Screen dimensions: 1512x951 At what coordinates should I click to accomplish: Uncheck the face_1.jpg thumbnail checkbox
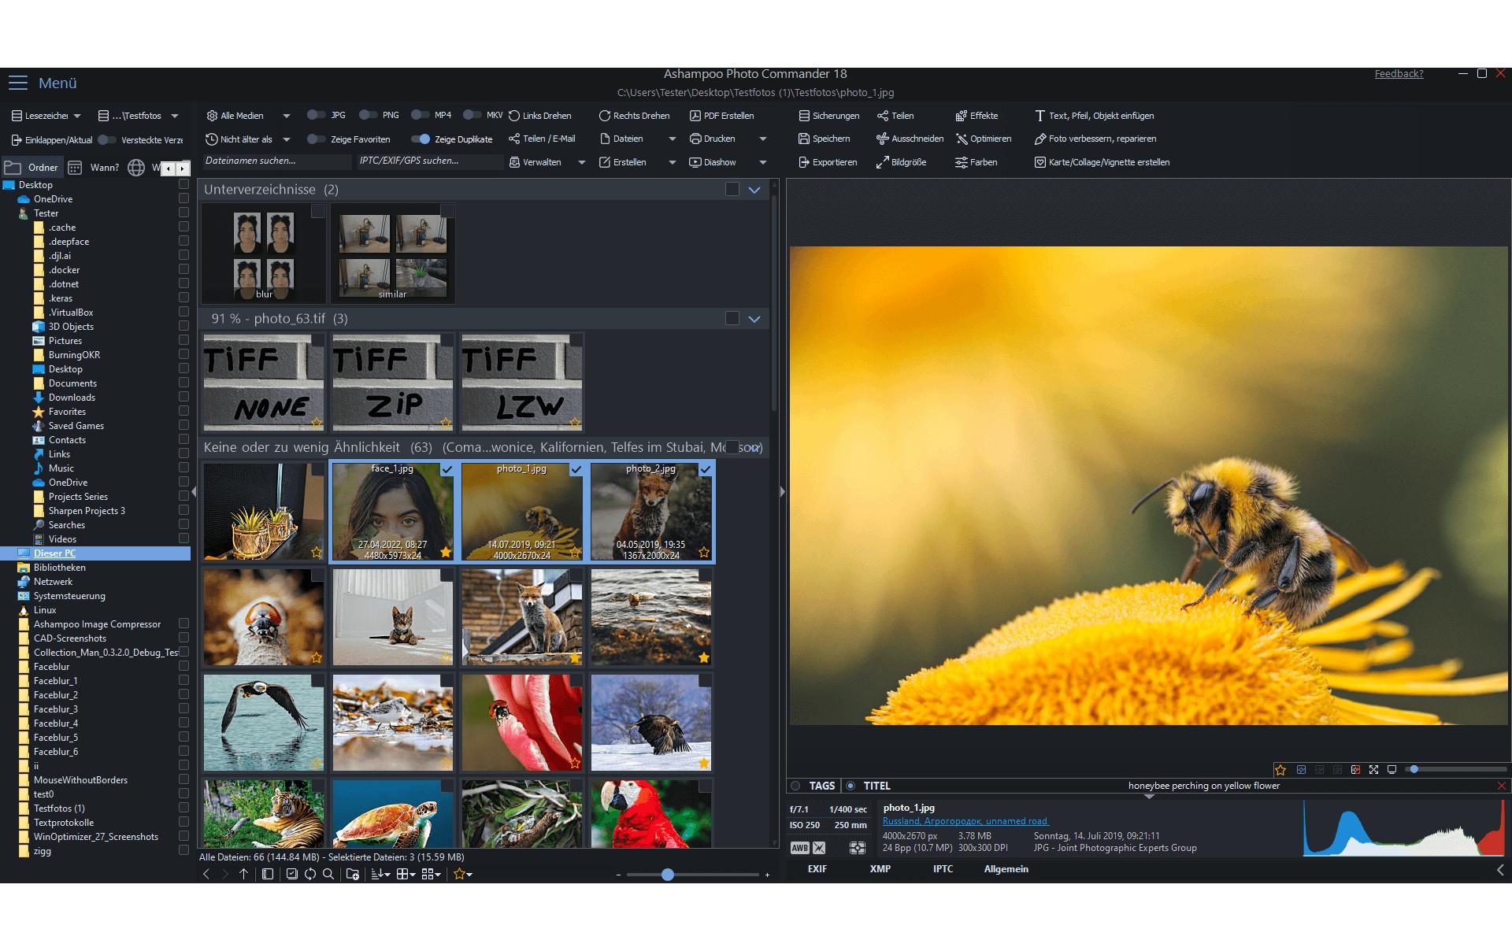pyautogui.click(x=447, y=469)
